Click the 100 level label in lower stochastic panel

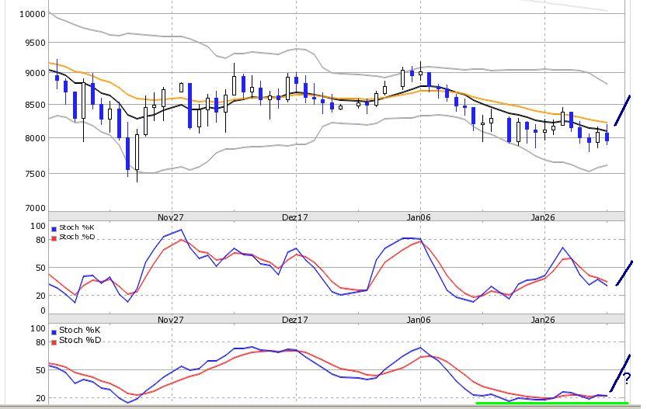(x=38, y=328)
